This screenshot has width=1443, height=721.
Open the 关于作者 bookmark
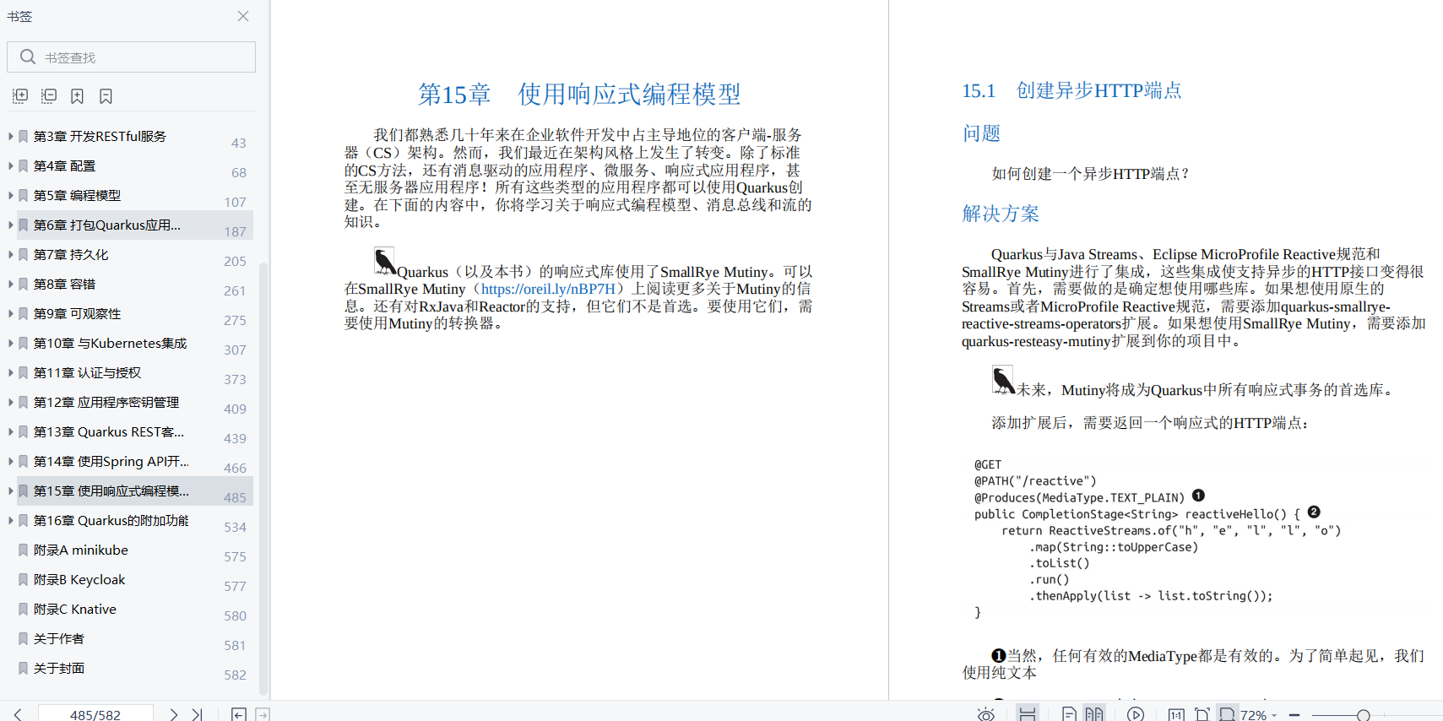click(x=59, y=638)
